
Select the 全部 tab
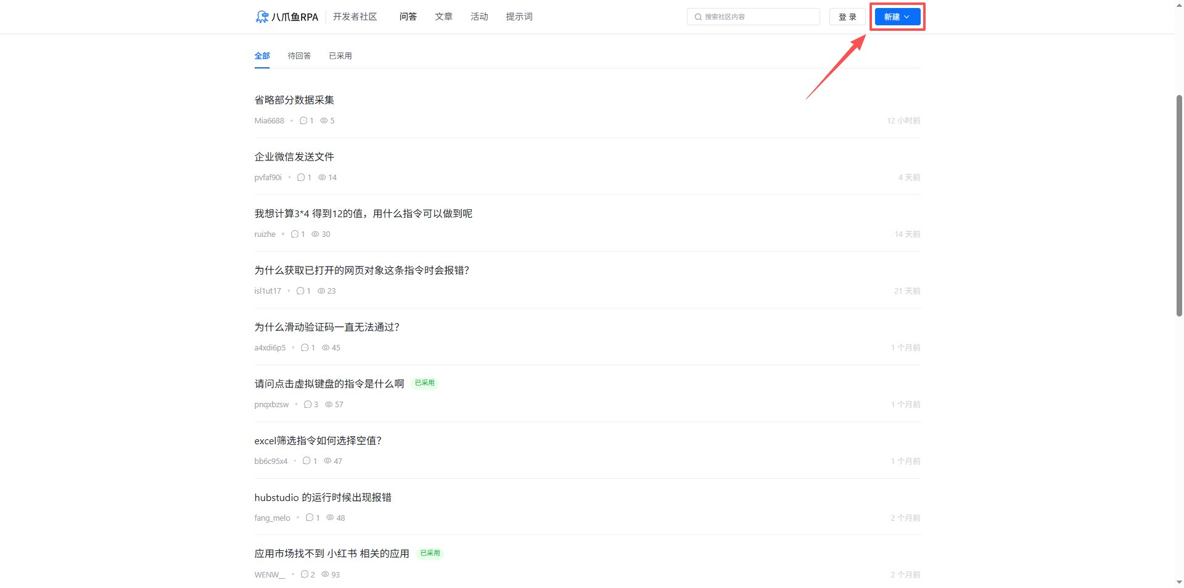(262, 56)
